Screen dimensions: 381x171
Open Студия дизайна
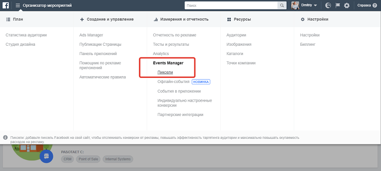click(x=20, y=44)
